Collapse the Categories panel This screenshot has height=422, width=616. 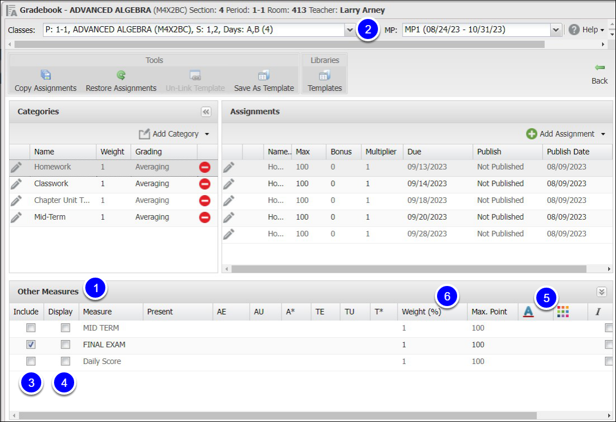click(x=206, y=111)
